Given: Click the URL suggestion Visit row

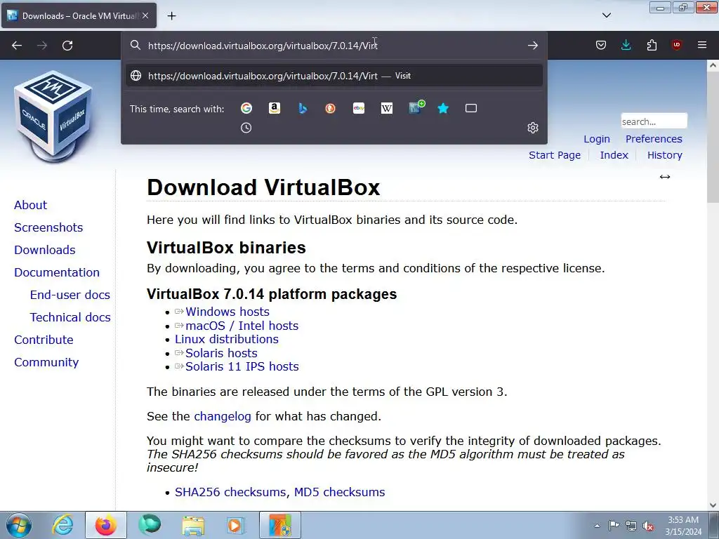Looking at the screenshot, I should coord(334,76).
